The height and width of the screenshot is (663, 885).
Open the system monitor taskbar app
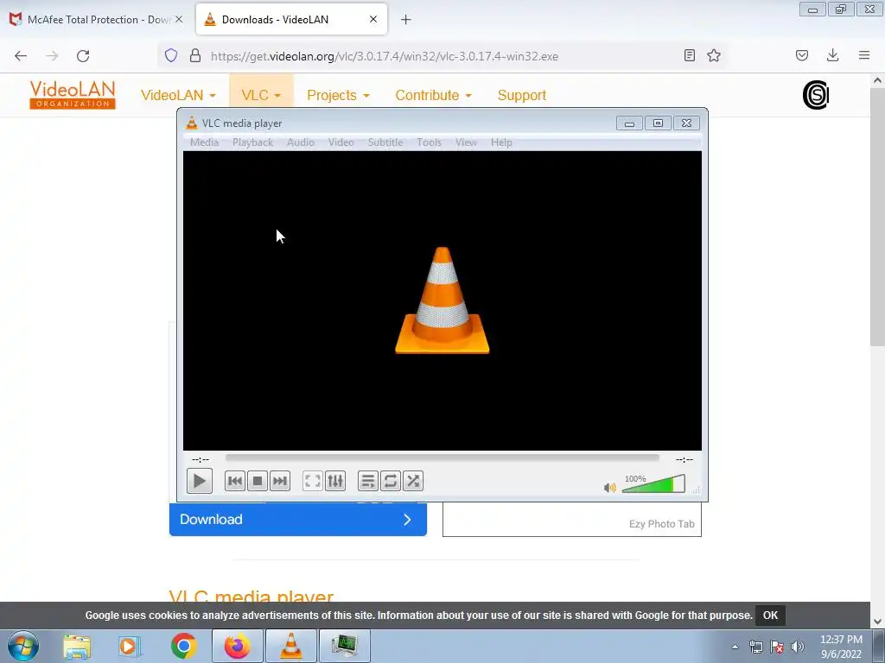tap(345, 646)
